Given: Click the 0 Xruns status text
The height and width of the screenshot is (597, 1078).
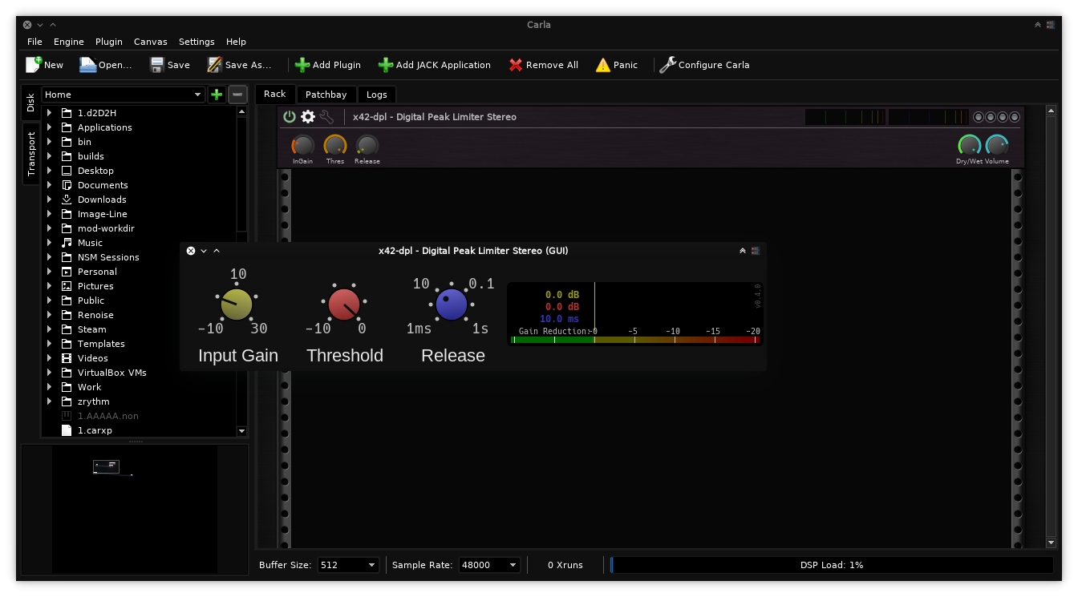Looking at the screenshot, I should pyautogui.click(x=565, y=565).
